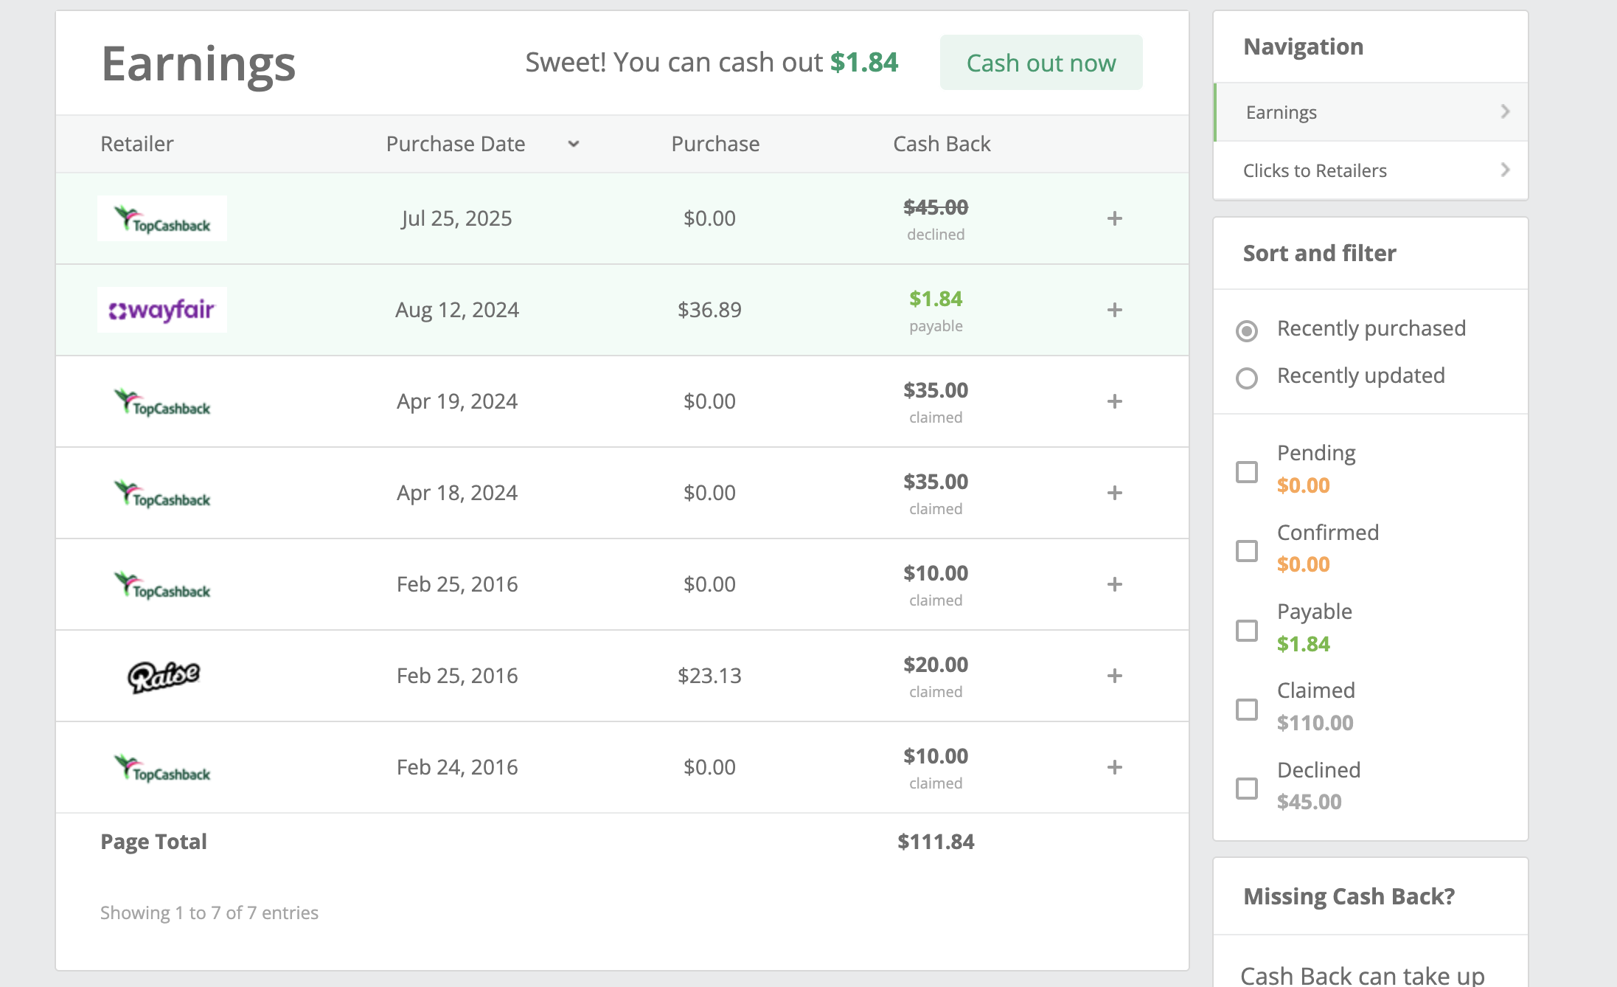Screen dimensions: 1617x987
Task: Expand the Feb 24, 2016 TopCashback row
Action: (x=1114, y=767)
